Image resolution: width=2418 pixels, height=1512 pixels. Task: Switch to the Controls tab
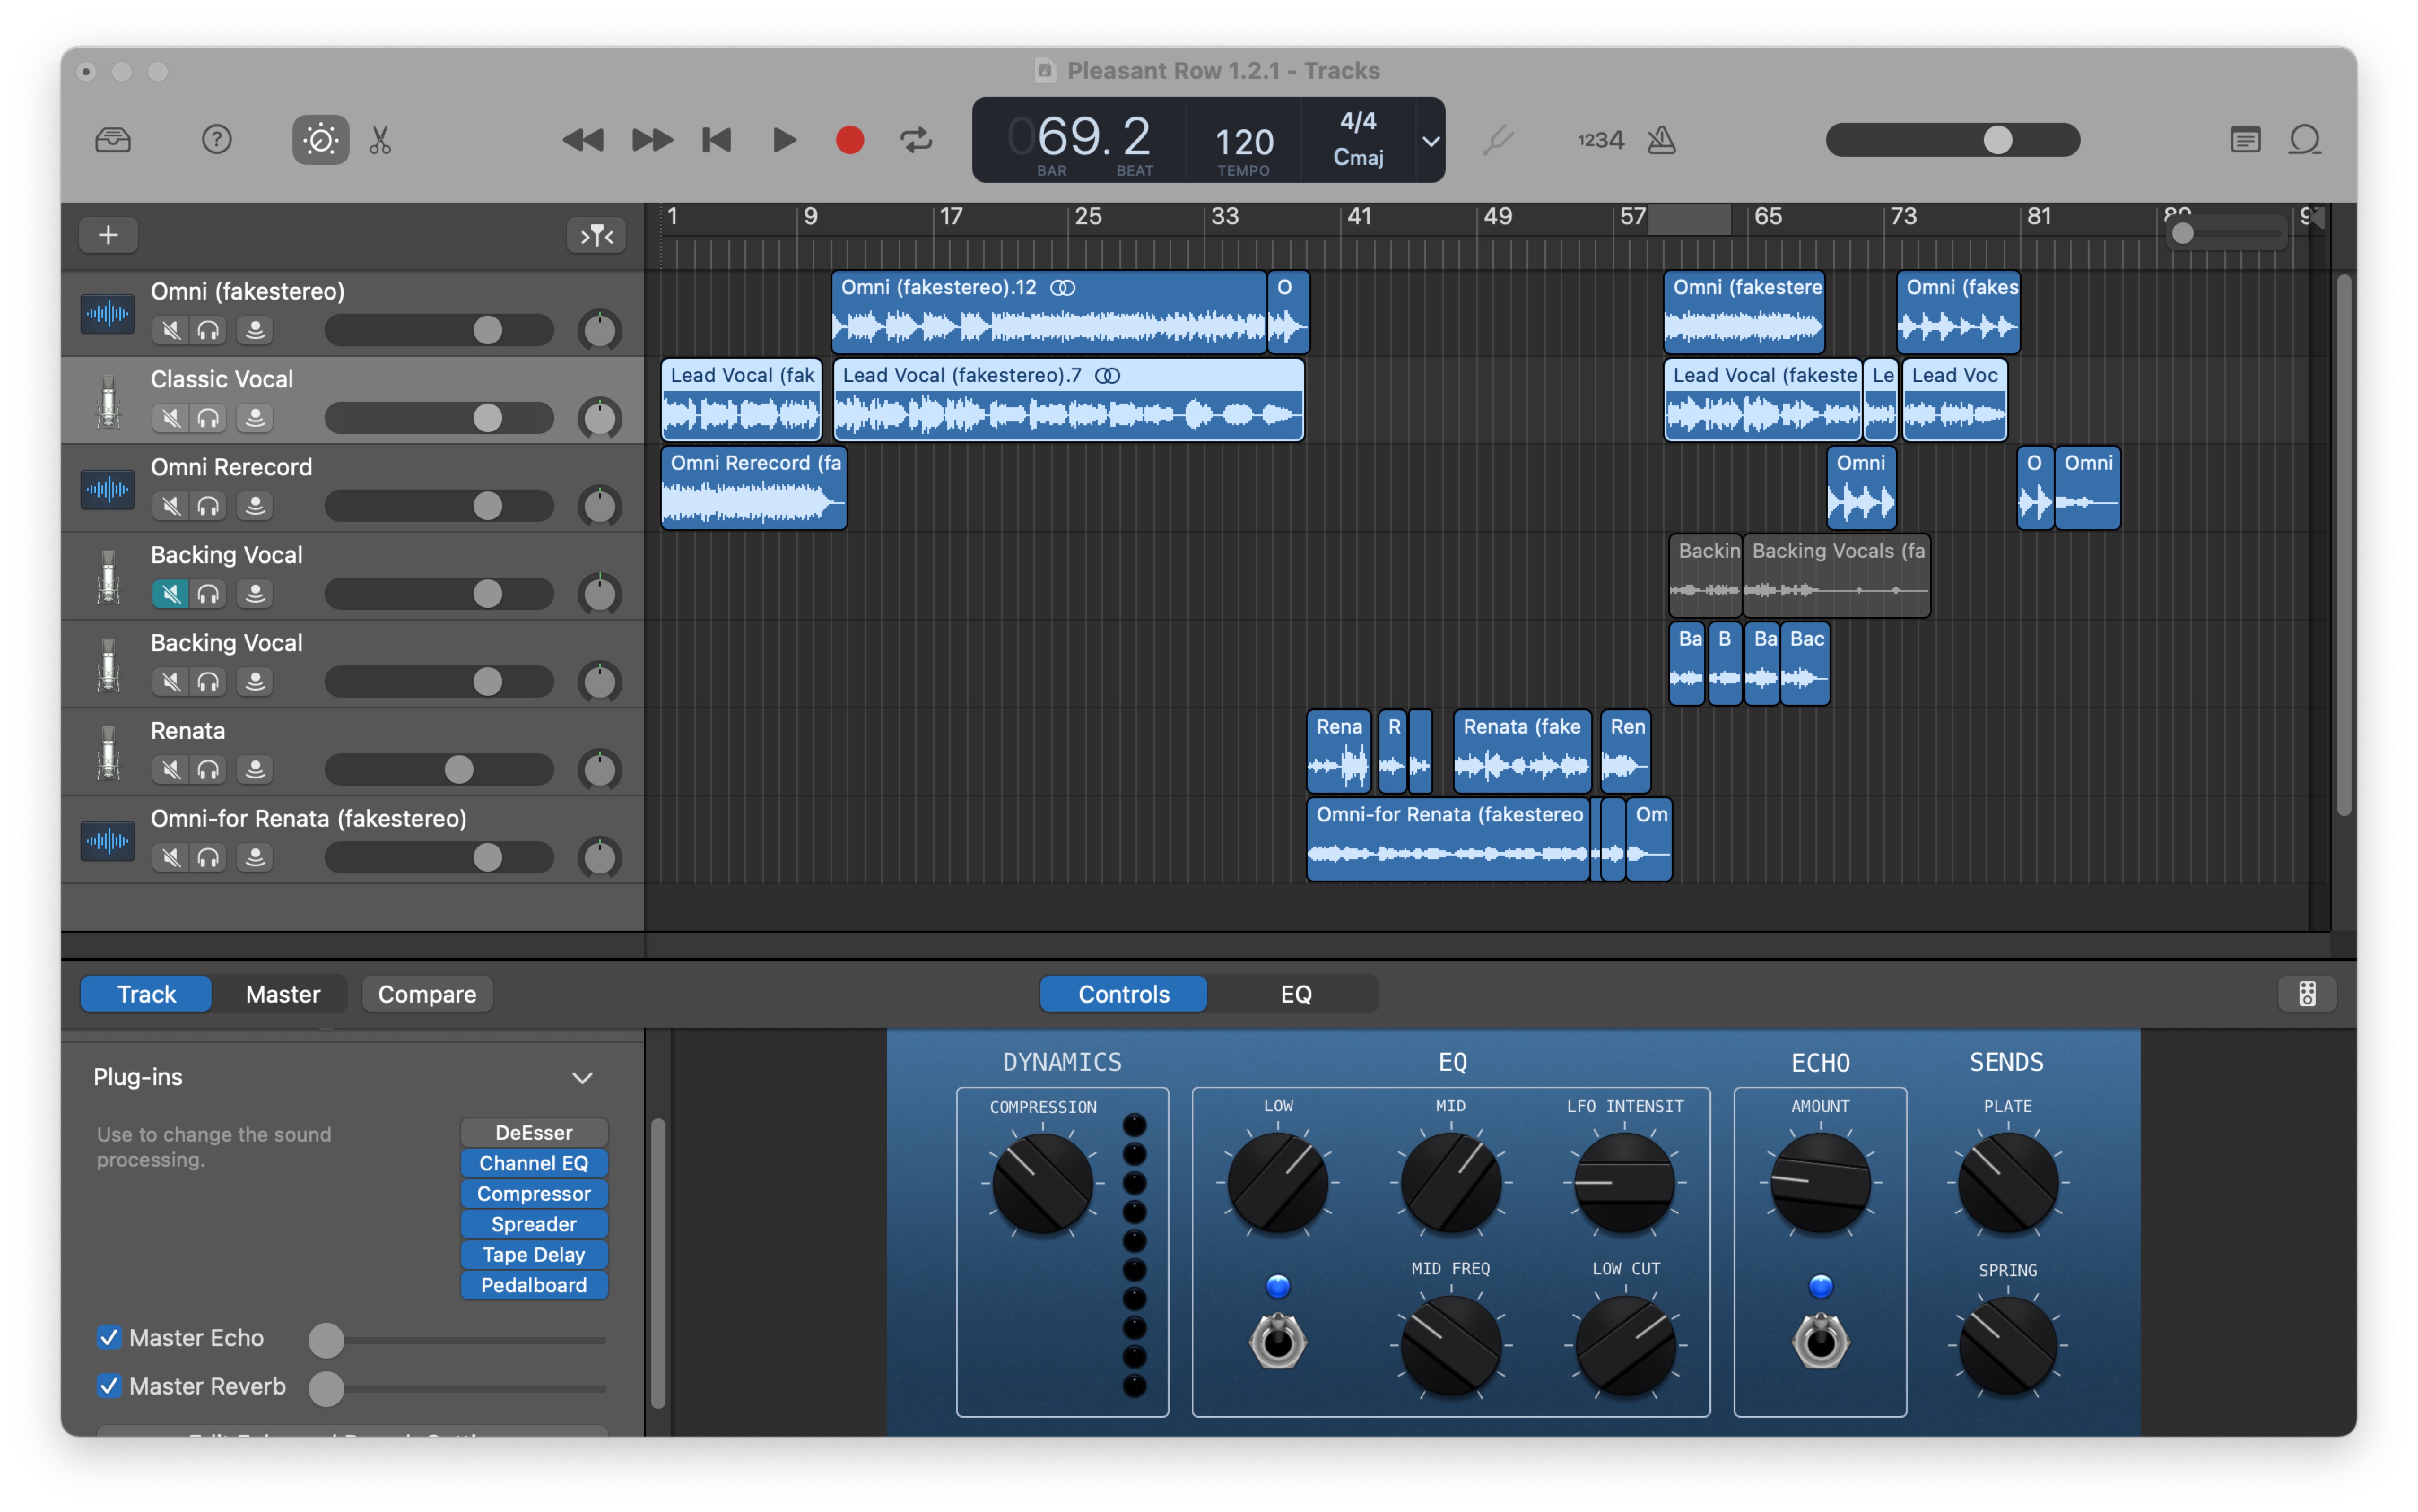pyautogui.click(x=1123, y=994)
